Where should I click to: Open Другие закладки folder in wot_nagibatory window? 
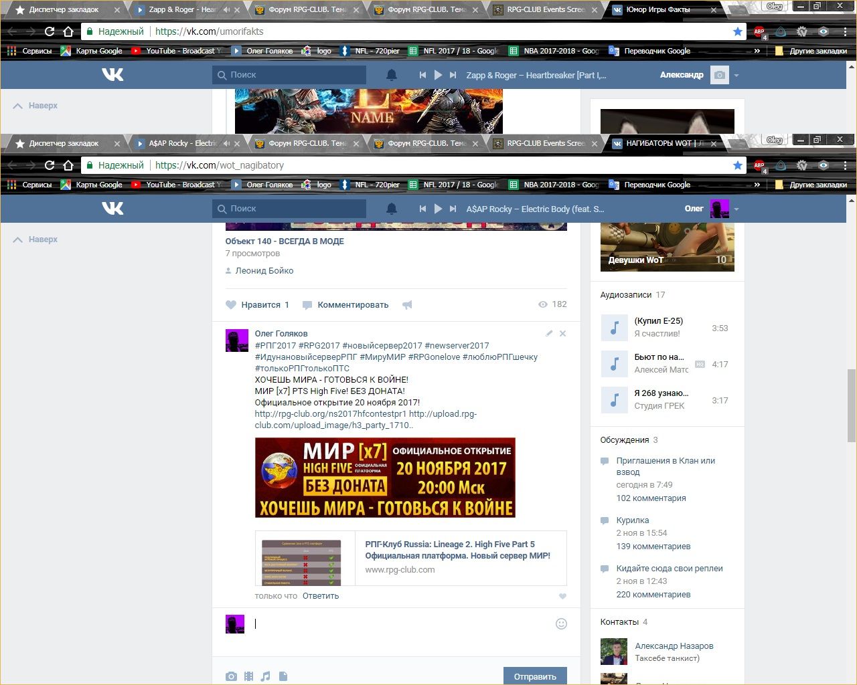point(810,185)
